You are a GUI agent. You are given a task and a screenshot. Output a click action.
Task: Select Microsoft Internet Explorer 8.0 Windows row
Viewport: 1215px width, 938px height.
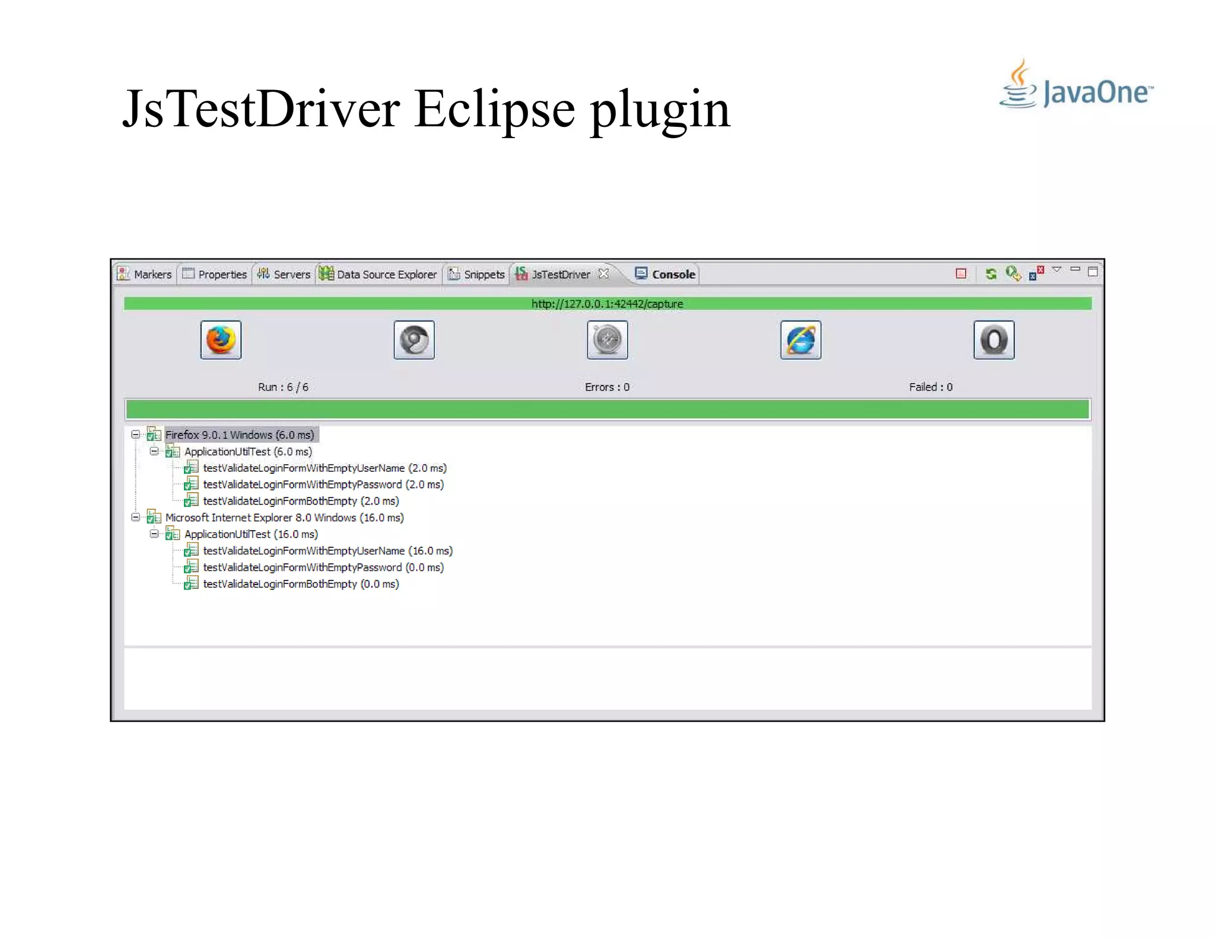[284, 518]
